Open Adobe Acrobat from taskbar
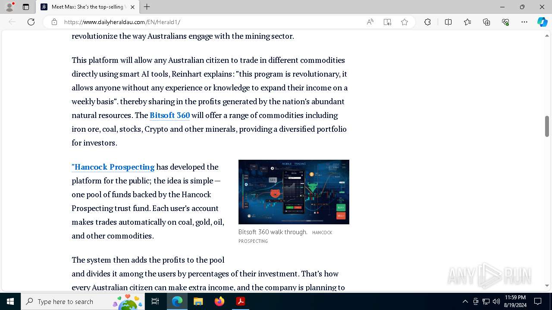This screenshot has width=552, height=310. click(241, 301)
